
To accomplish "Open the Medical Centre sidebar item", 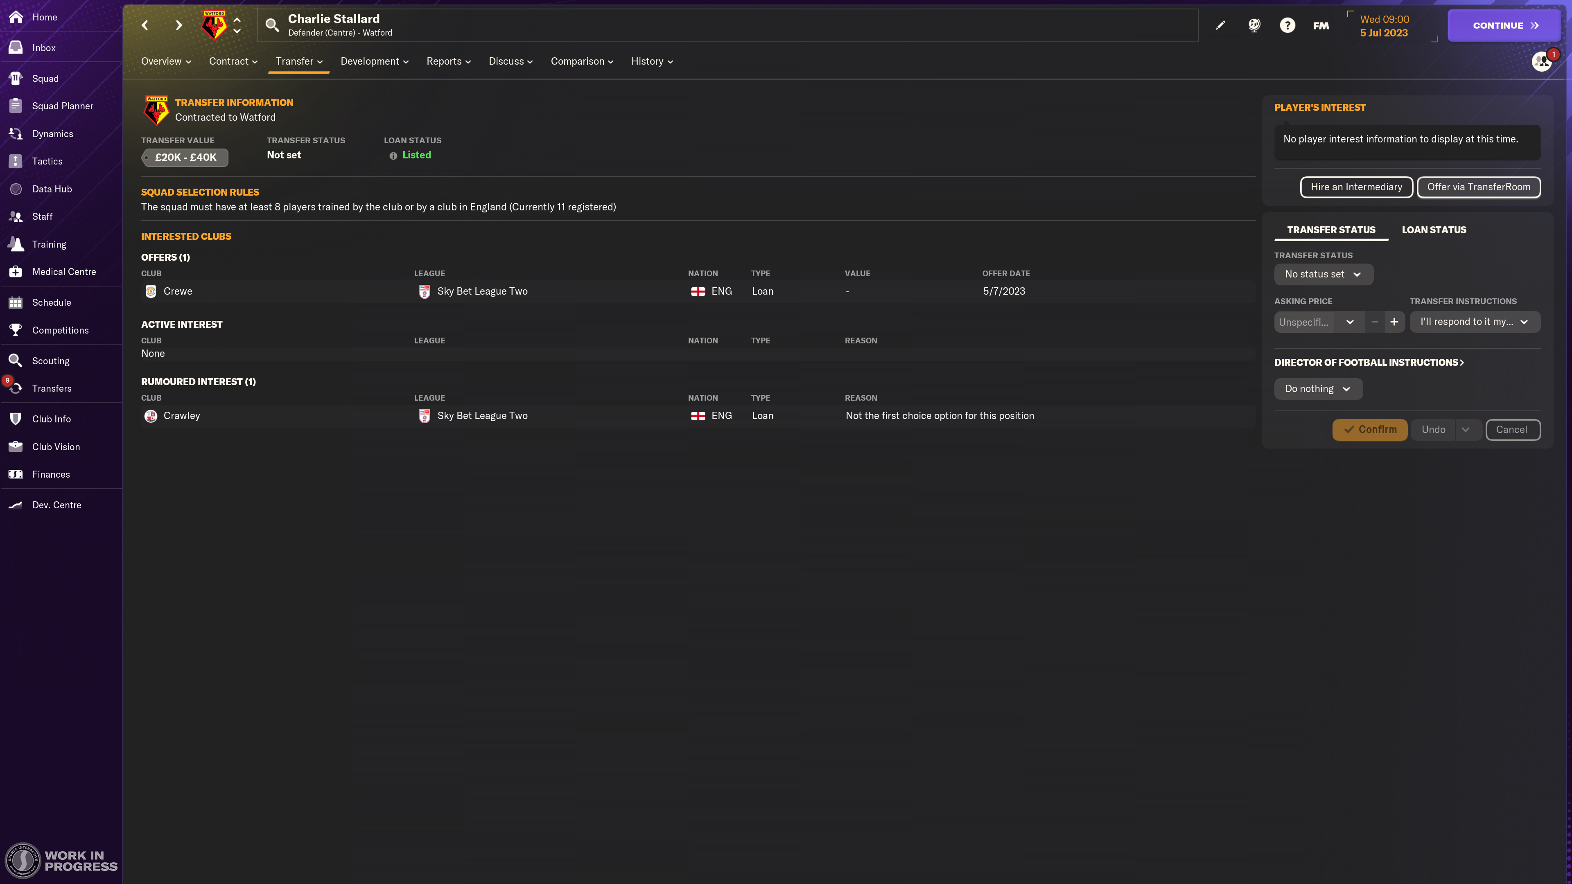I will point(63,271).
